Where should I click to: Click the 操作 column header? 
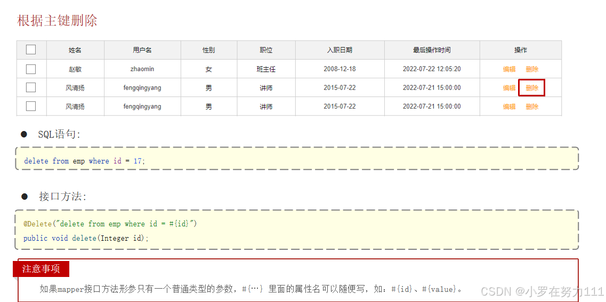click(521, 50)
